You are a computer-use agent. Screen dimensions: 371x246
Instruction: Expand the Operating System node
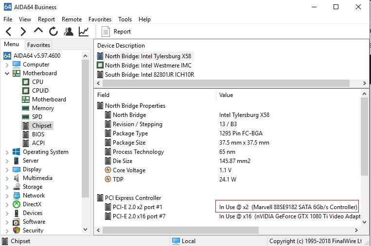pos(7,152)
